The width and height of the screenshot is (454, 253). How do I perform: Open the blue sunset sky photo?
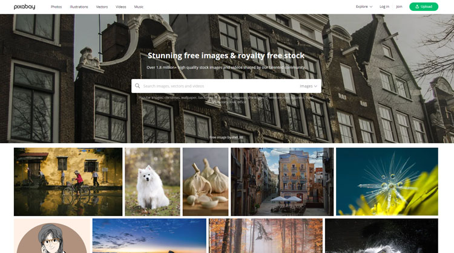(150, 235)
